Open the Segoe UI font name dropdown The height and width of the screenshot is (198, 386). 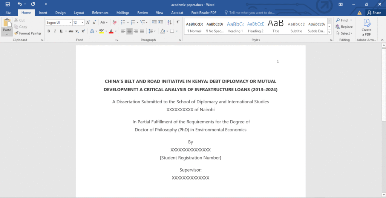pyautogui.click(x=69, y=23)
